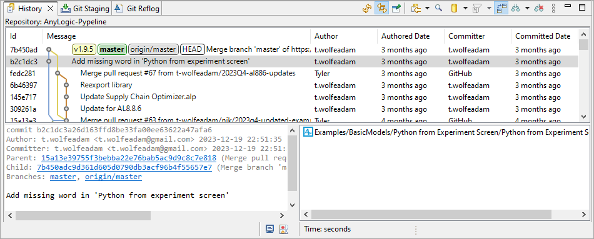Click the Refresh history icon
This screenshot has width=594, height=239.
(x=366, y=8)
